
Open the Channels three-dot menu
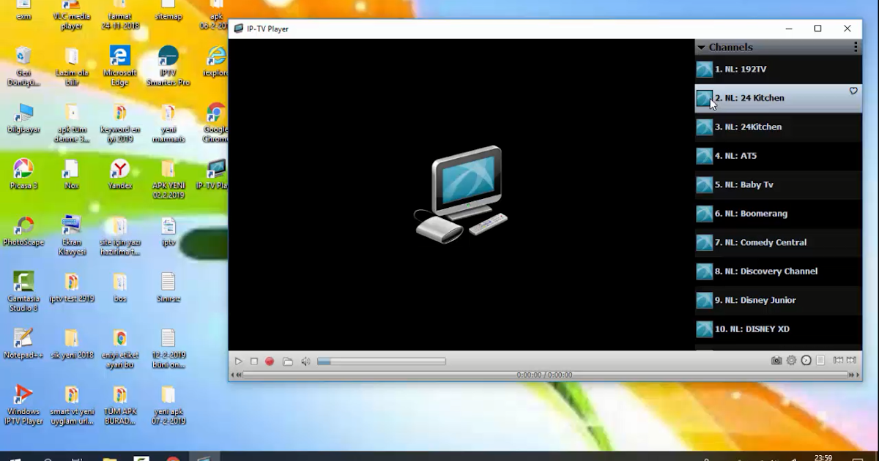(855, 47)
